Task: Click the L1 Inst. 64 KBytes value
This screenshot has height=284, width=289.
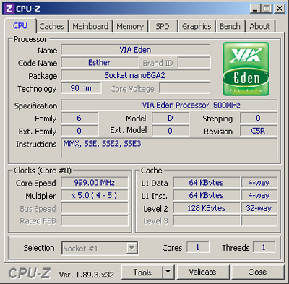Action: (x=207, y=195)
